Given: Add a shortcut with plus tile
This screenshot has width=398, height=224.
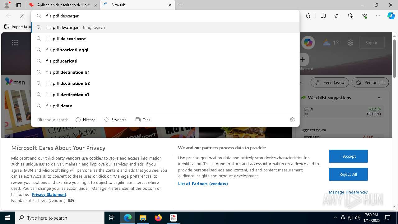Looking at the screenshot, I should pyautogui.click(x=303, y=59).
